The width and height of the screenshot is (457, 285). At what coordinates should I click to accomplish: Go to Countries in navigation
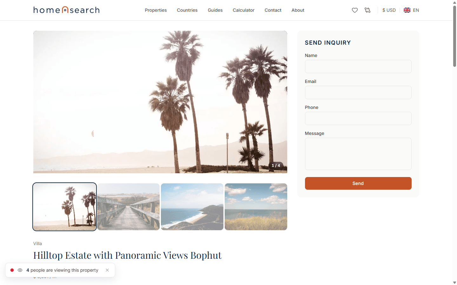(x=187, y=10)
